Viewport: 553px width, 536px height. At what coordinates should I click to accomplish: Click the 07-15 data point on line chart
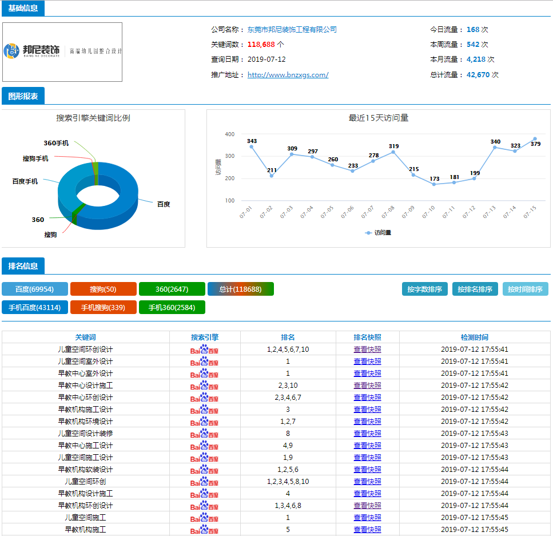(535, 138)
